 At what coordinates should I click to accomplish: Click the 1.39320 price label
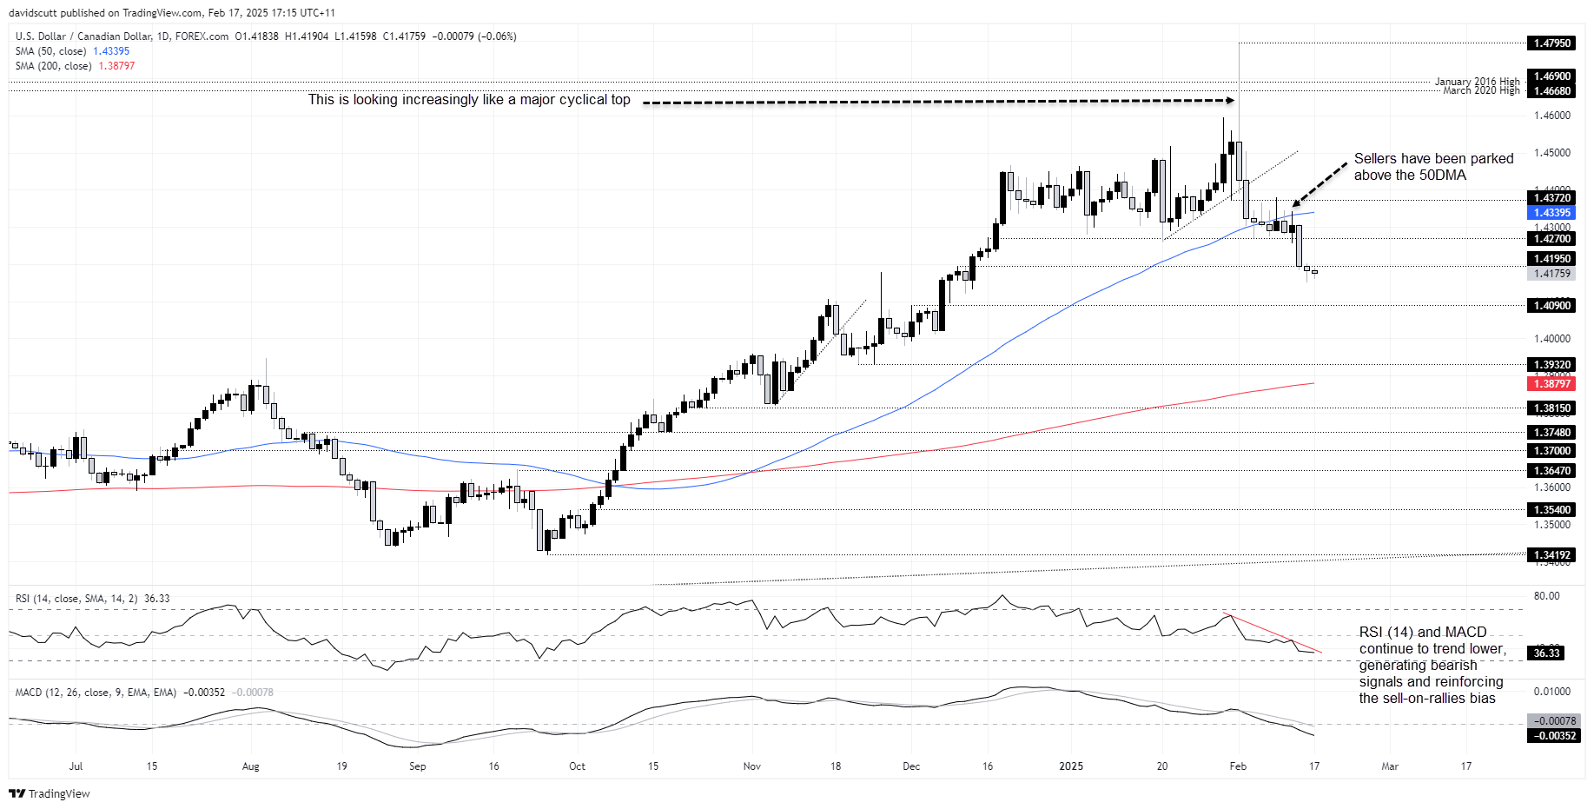[x=1551, y=365]
